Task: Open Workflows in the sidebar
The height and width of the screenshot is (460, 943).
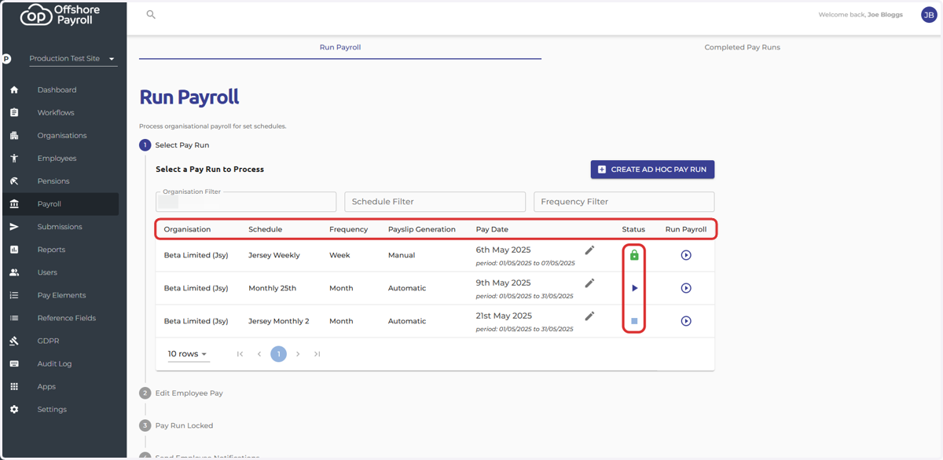Action: (x=56, y=112)
